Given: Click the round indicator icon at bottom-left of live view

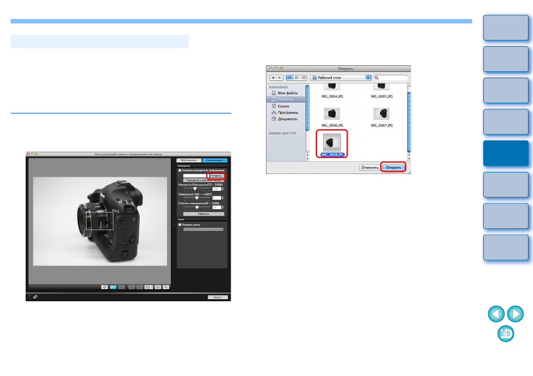Looking at the screenshot, I should point(30,297).
